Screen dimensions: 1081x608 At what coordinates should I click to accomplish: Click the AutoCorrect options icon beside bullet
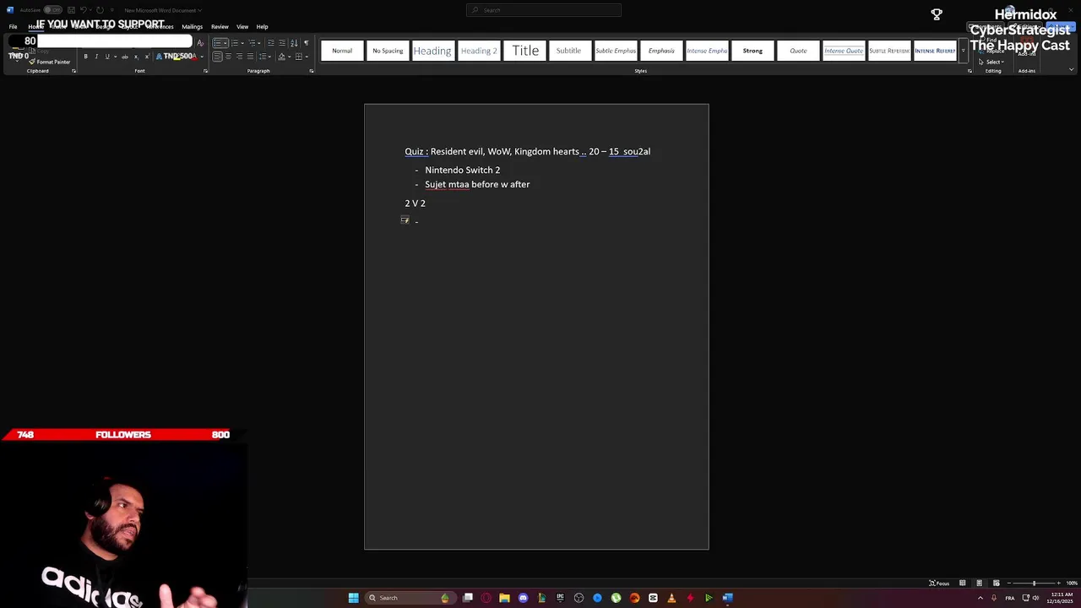pos(405,220)
